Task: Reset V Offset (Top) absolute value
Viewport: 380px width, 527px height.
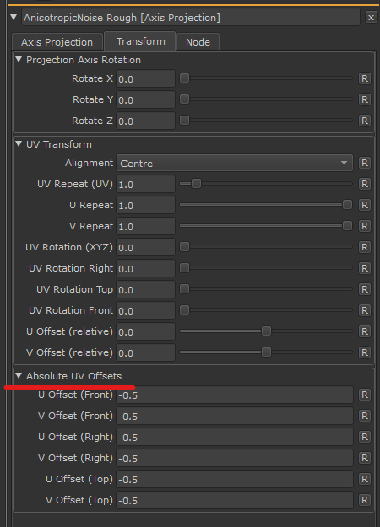Action: click(365, 500)
